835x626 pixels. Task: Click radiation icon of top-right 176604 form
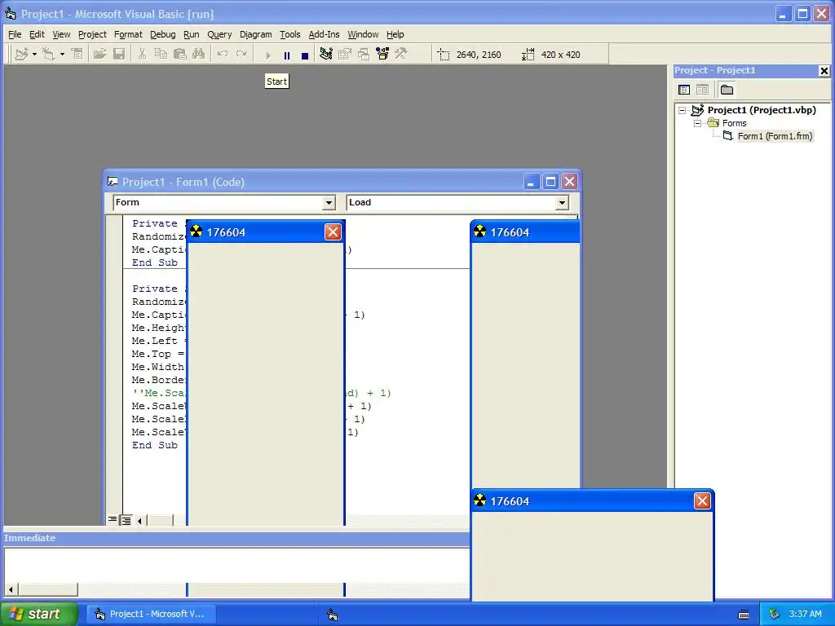[480, 231]
